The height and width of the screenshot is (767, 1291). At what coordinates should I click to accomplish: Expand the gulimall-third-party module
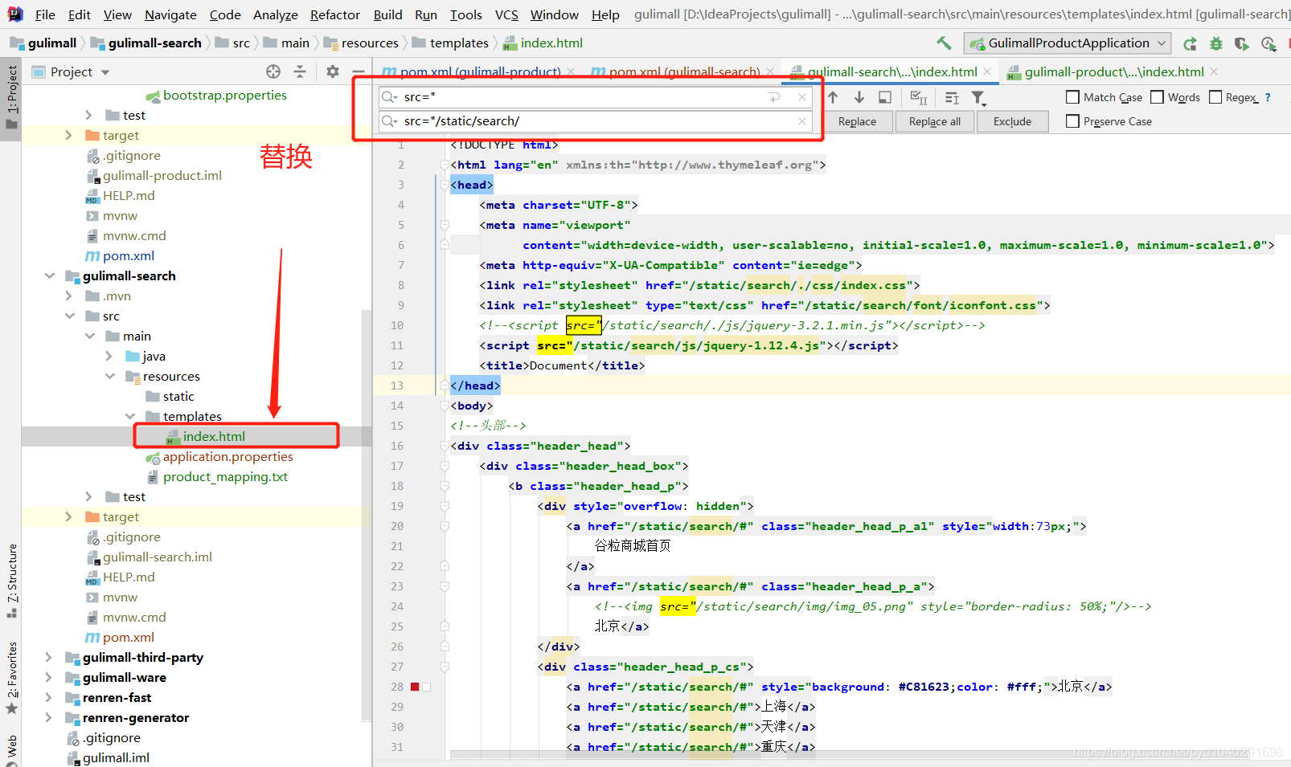click(49, 657)
